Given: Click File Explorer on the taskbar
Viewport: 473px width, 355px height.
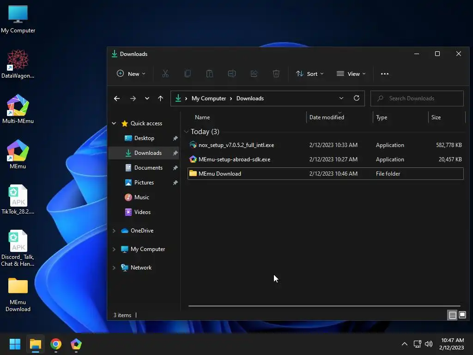Looking at the screenshot, I should click(x=35, y=344).
